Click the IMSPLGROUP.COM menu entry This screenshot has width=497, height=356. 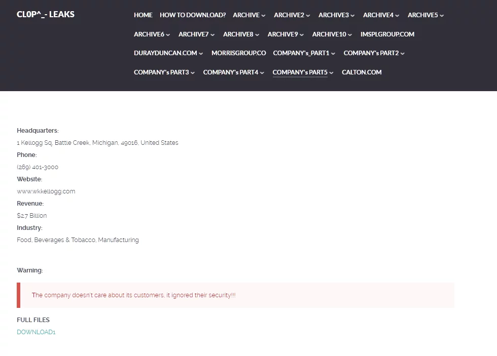point(387,34)
